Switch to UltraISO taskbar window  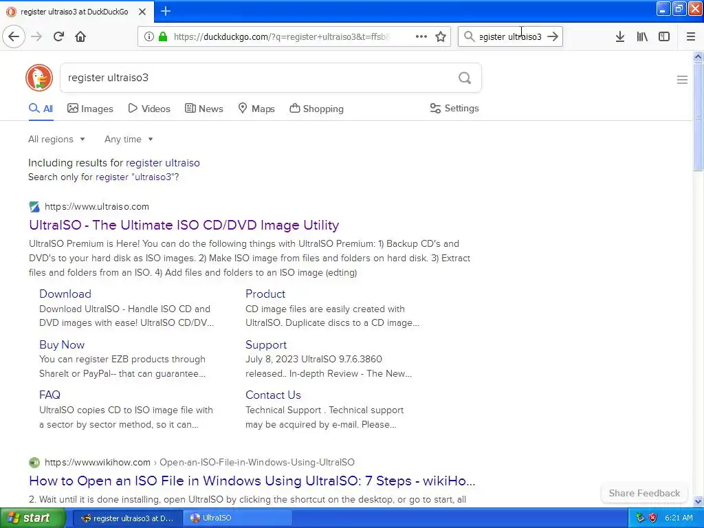237,518
